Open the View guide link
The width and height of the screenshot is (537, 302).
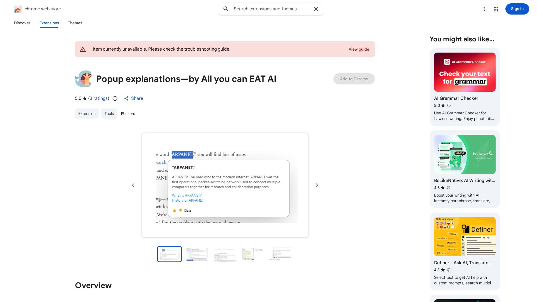tap(359, 49)
